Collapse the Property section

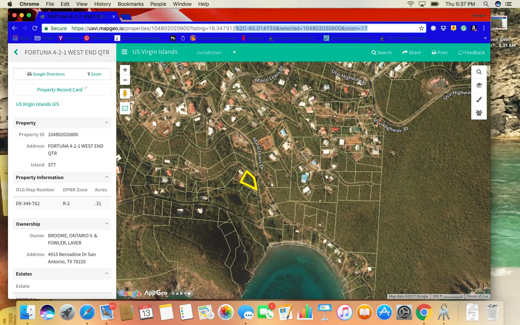tap(107, 123)
